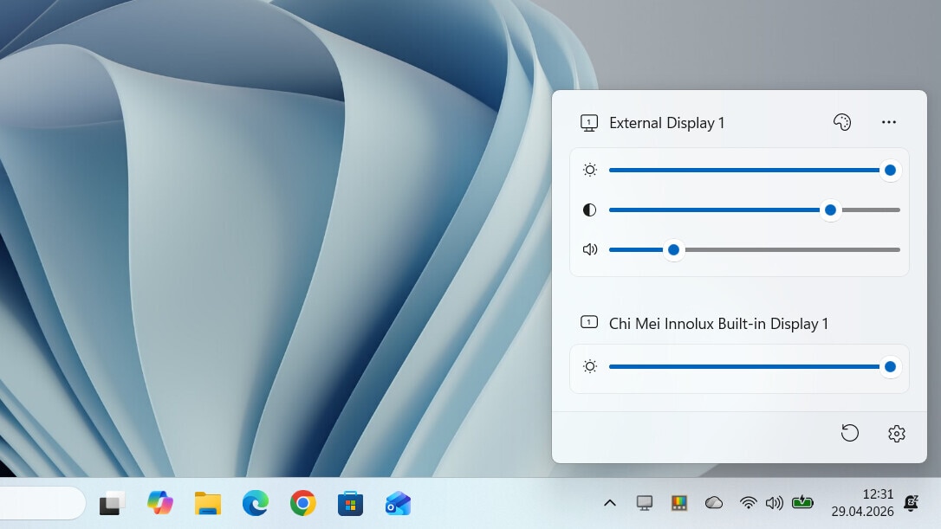Click the contrast half-circle icon
The height and width of the screenshot is (529, 941).
click(589, 210)
